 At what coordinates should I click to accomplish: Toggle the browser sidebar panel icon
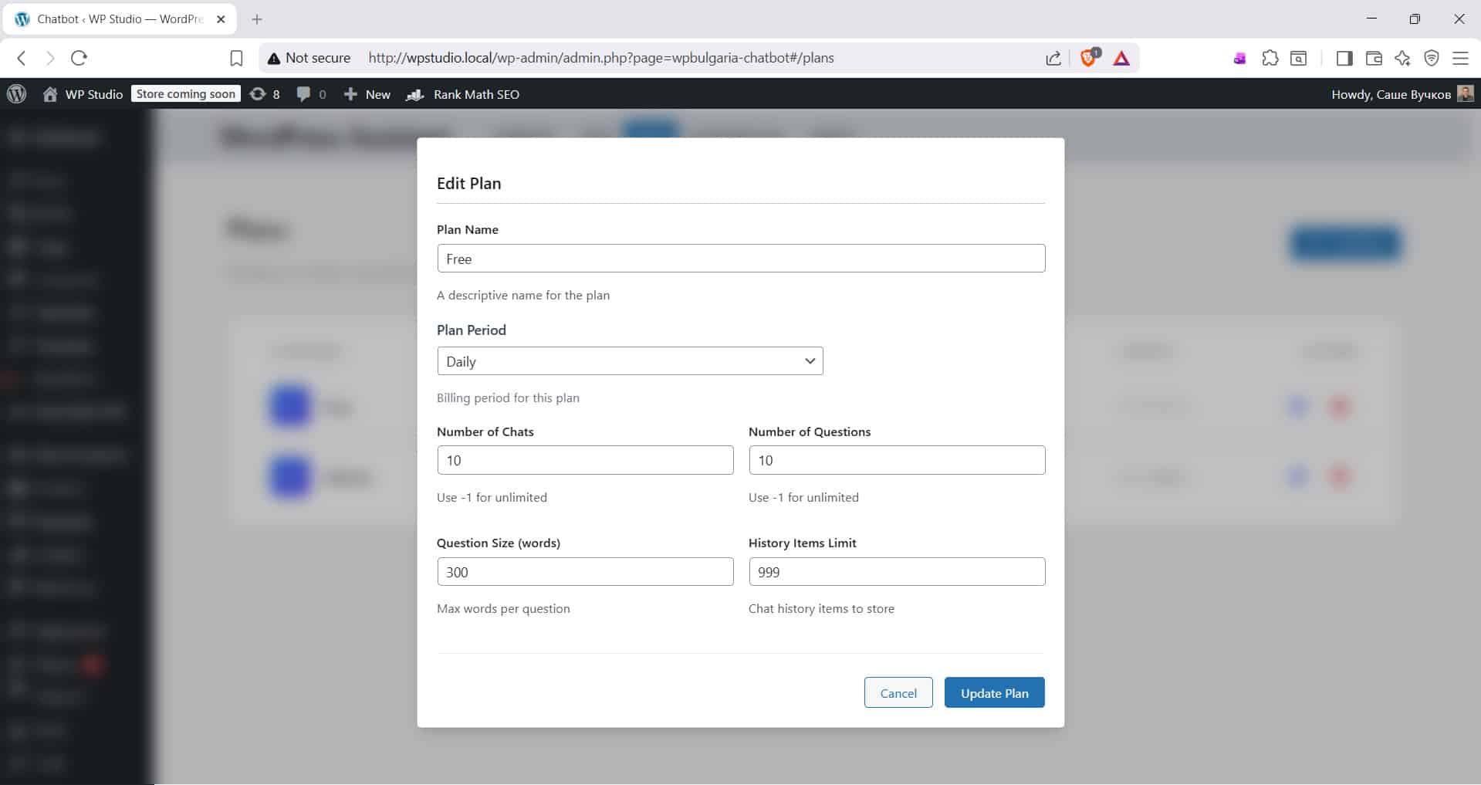pyautogui.click(x=1344, y=58)
